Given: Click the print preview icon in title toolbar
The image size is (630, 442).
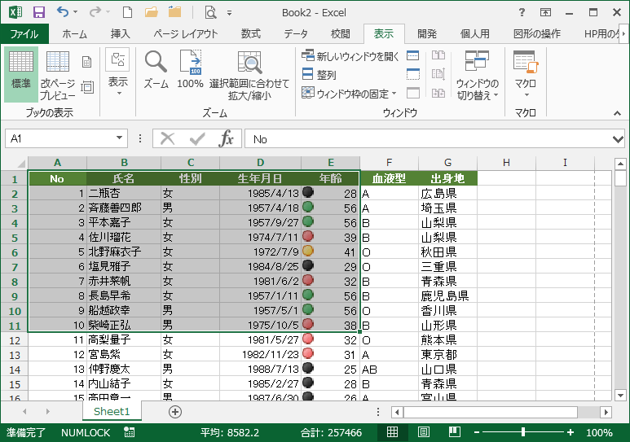Looking at the screenshot, I should coord(210,12).
